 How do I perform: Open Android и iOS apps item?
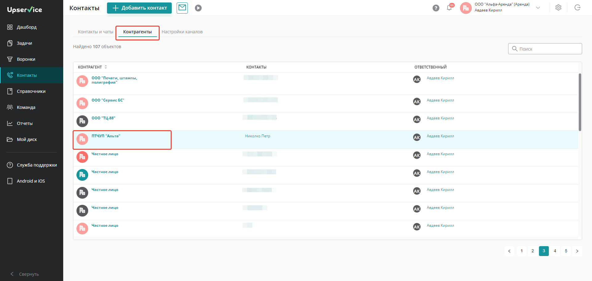[x=31, y=181]
